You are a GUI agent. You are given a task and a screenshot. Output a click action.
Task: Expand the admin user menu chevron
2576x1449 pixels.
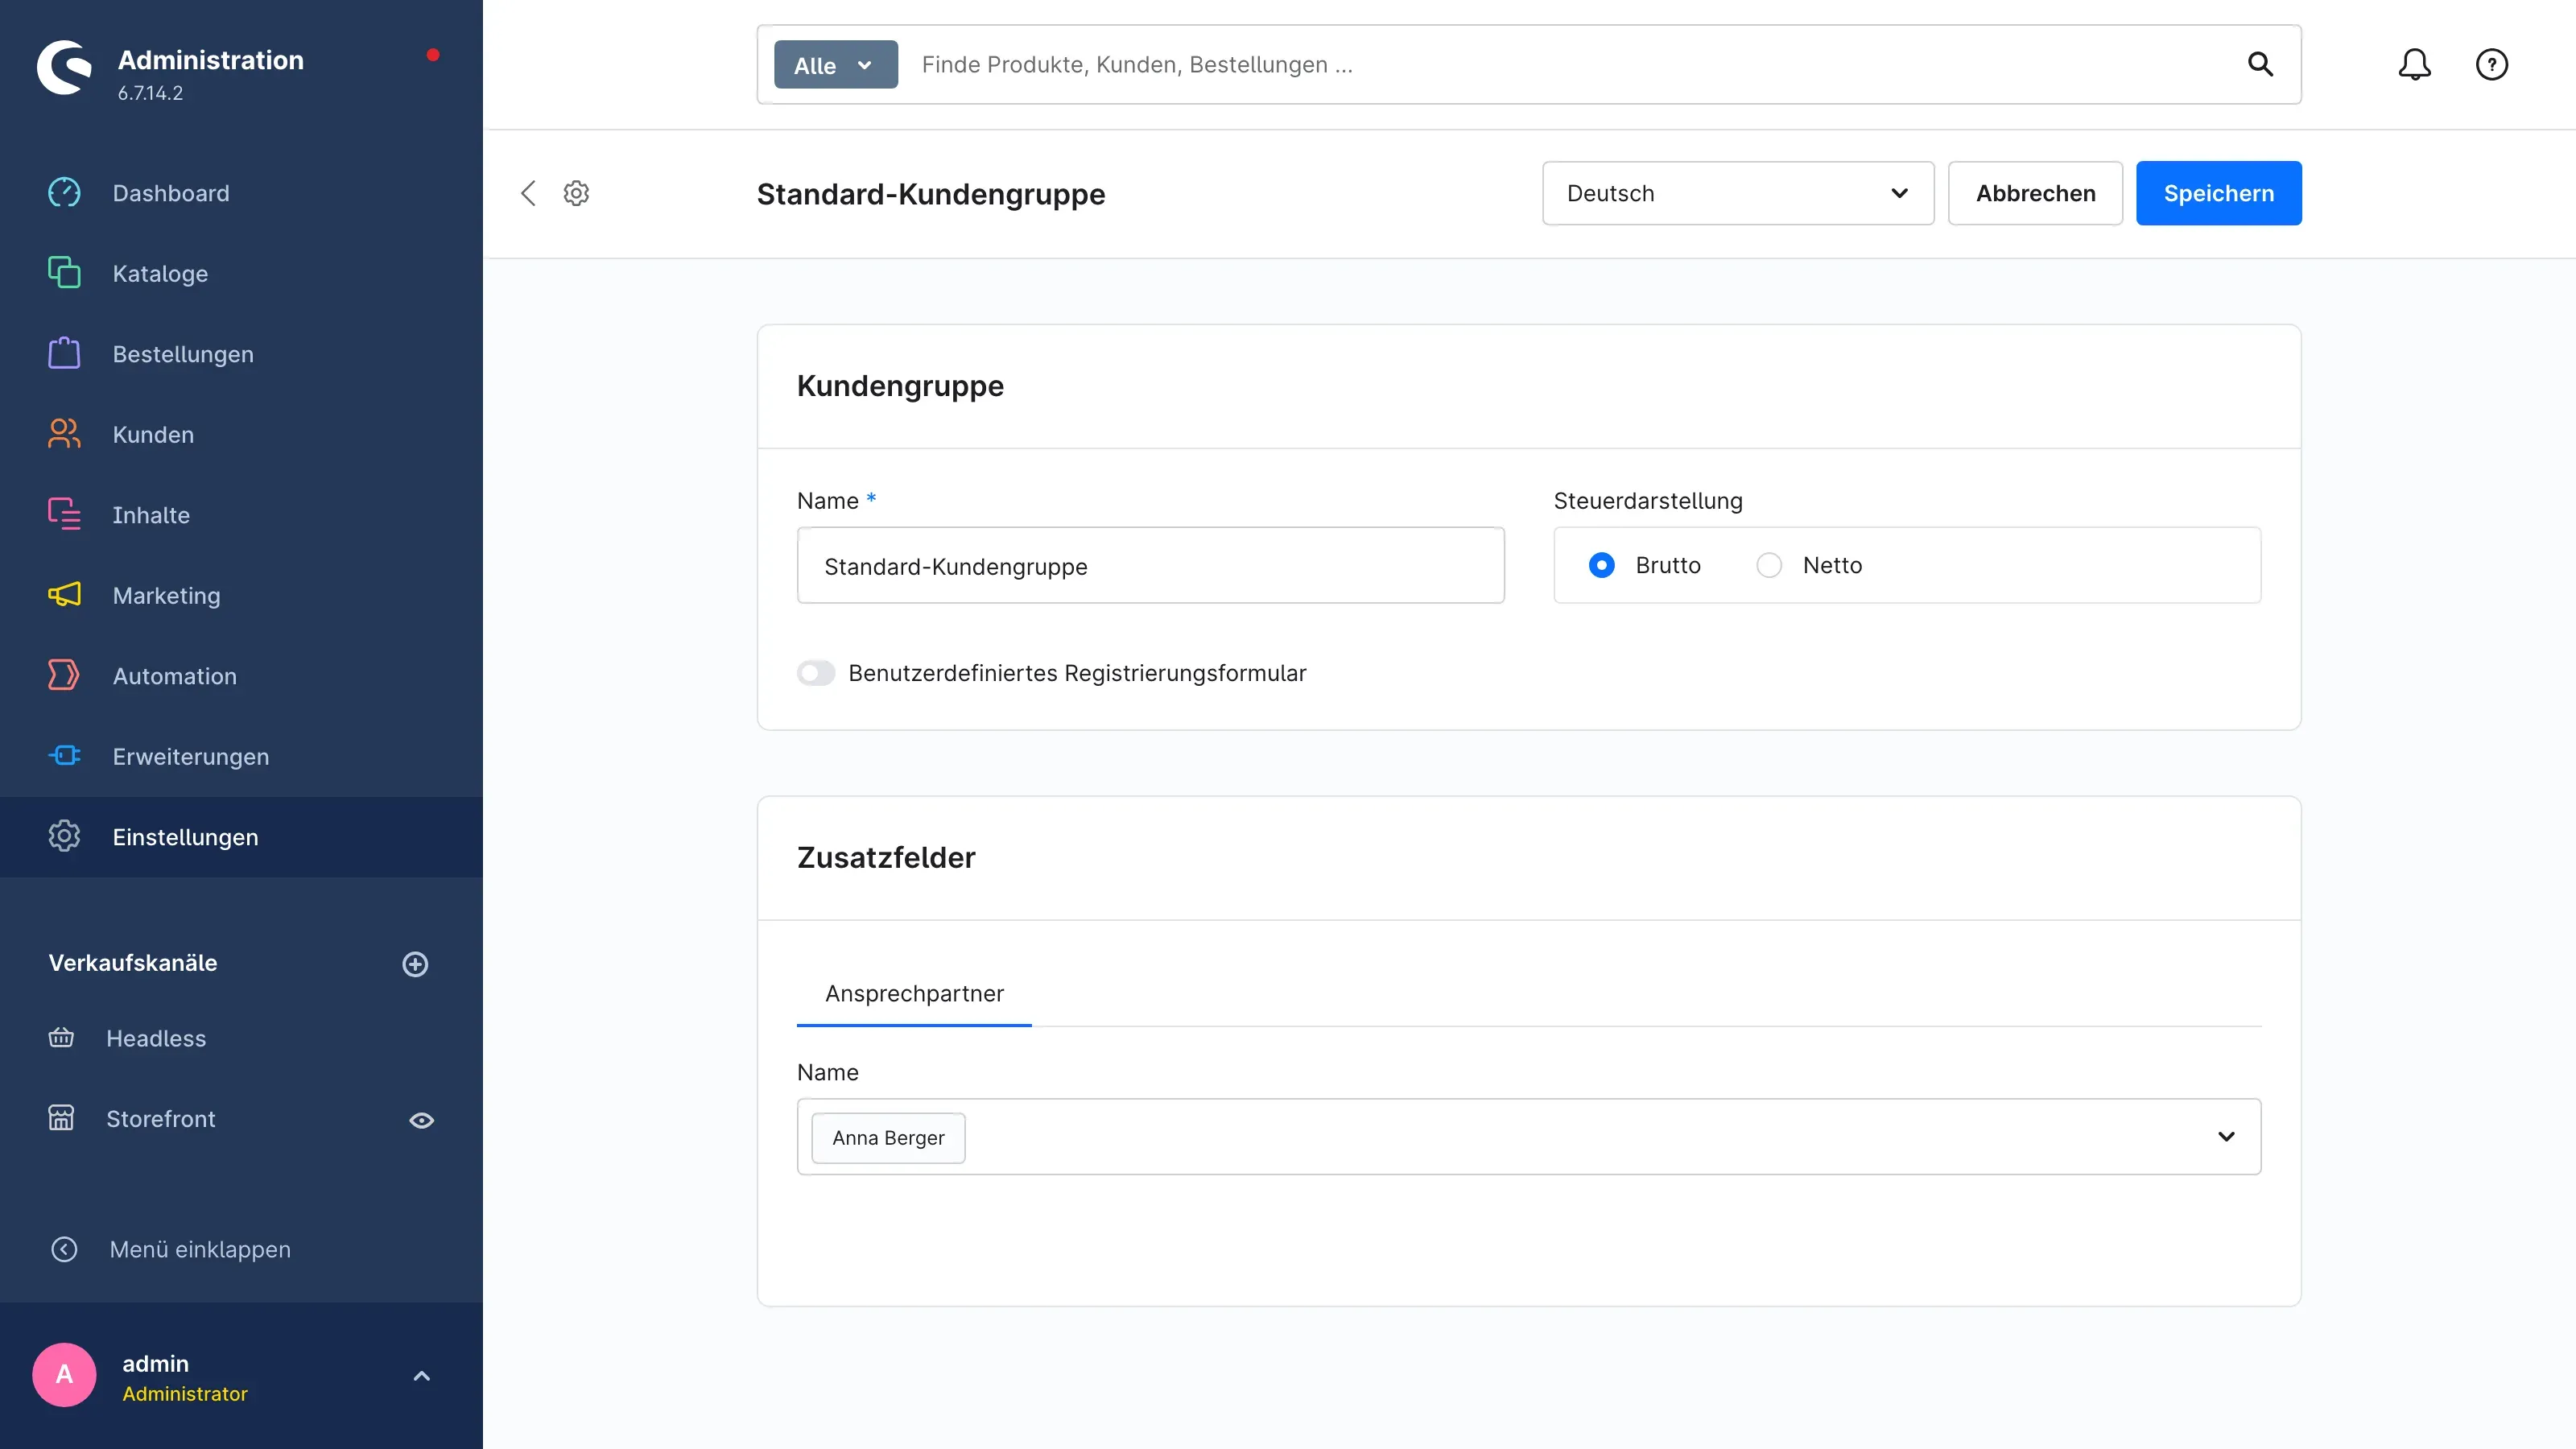tap(421, 1376)
